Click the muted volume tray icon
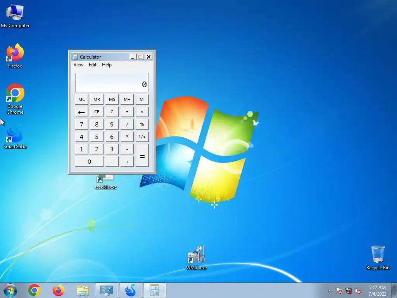The width and height of the screenshot is (397, 298). (358, 291)
